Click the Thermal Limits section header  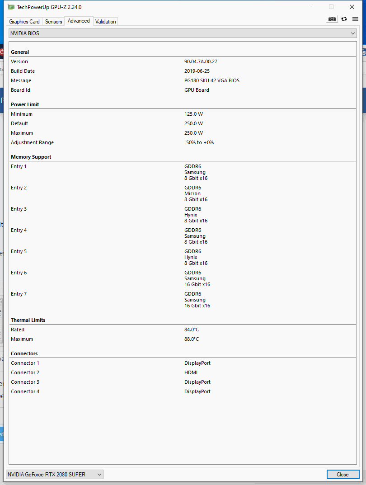pyautogui.click(x=28, y=320)
